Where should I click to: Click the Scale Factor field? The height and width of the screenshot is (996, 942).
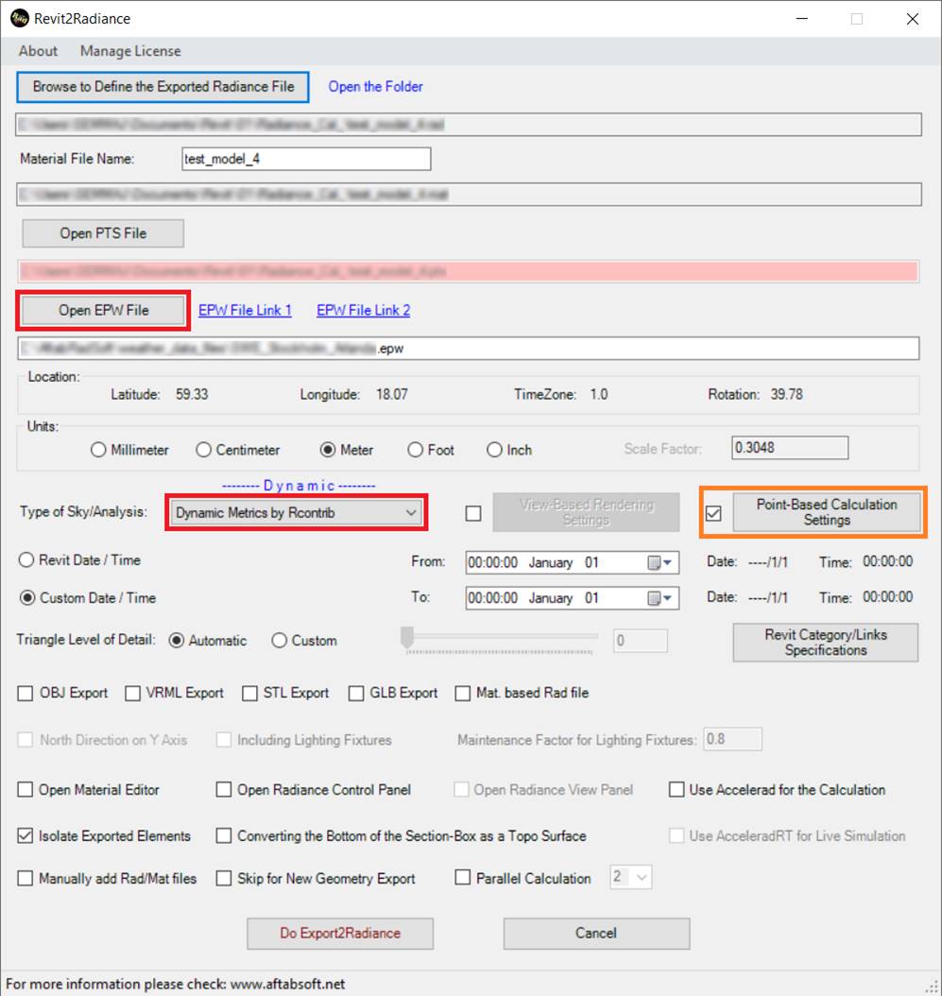click(x=790, y=448)
